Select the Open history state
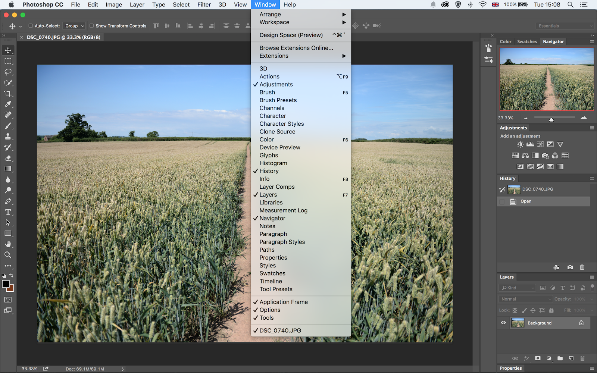Viewport: 597px width, 373px height. (544, 202)
